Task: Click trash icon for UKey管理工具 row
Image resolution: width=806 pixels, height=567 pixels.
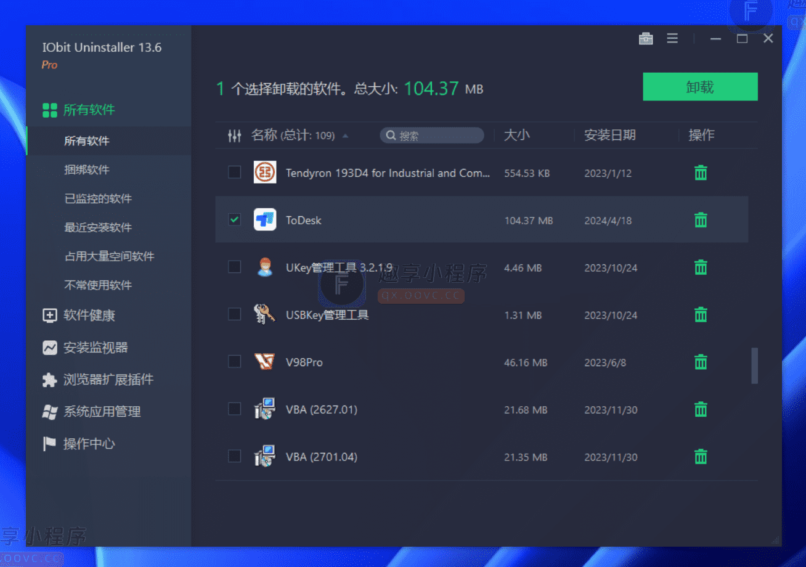Action: point(701,267)
